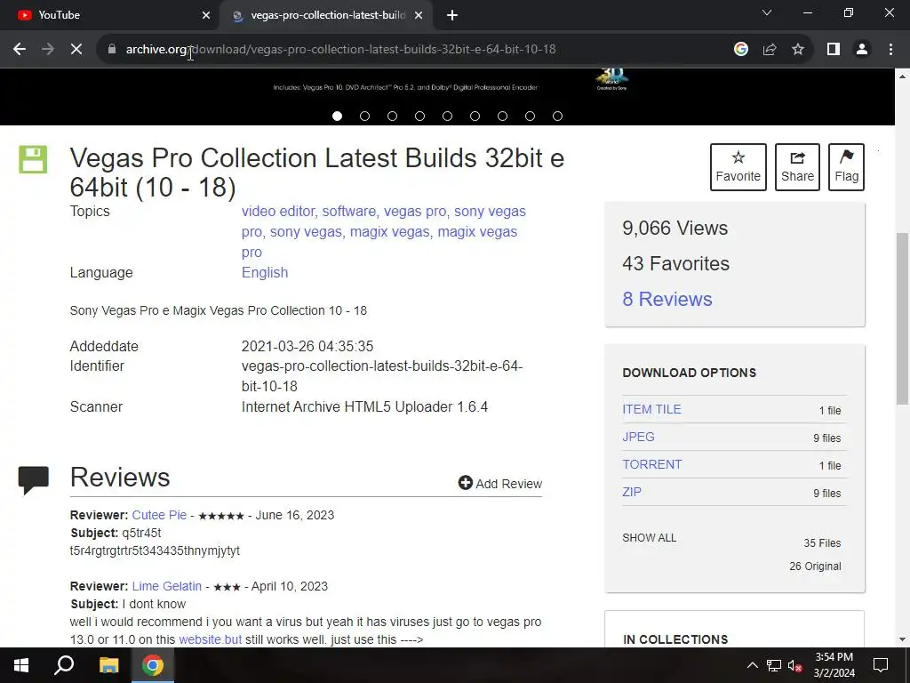Viewport: 910px width, 683px height.
Task: Select the seventh carousel dot
Action: pyautogui.click(x=503, y=117)
